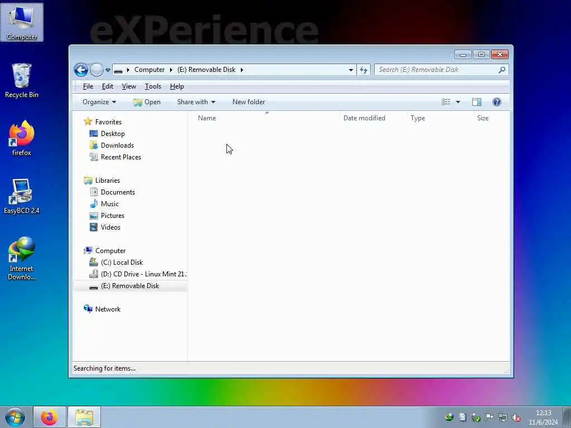
Task: Click the network tray icon
Action: point(503,417)
